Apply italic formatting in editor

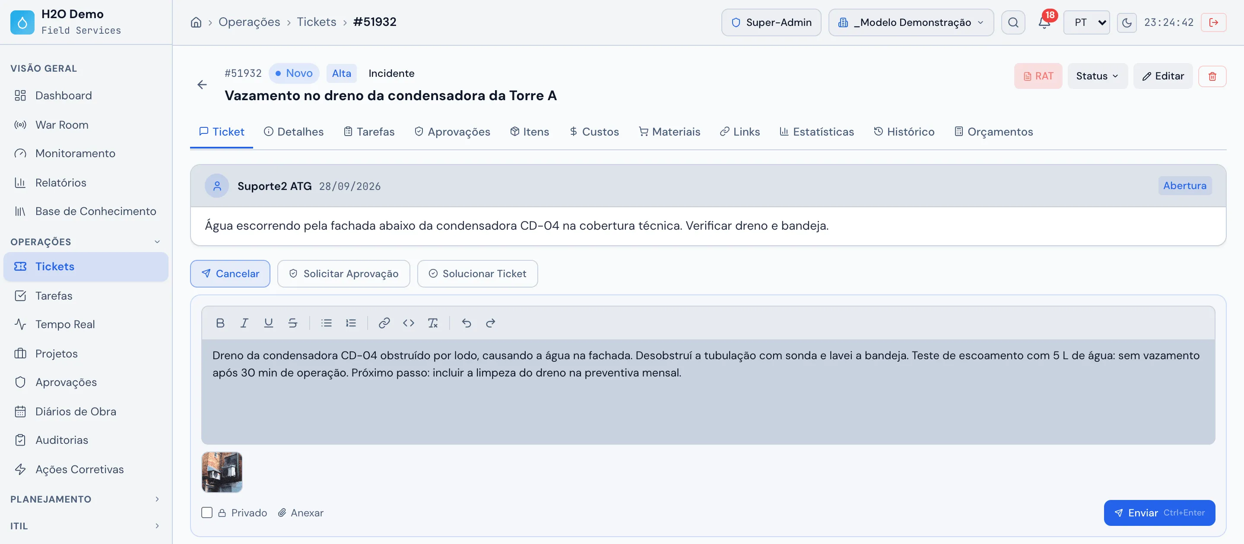pyautogui.click(x=244, y=323)
